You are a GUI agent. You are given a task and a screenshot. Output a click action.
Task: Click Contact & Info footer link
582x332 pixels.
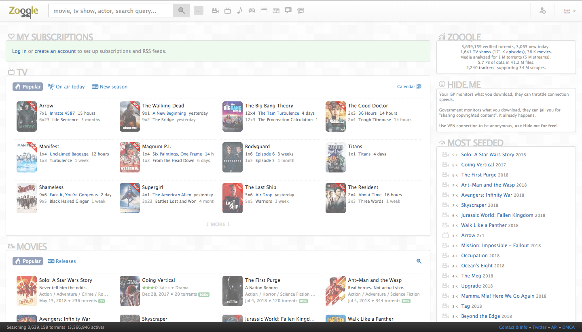[513, 327]
